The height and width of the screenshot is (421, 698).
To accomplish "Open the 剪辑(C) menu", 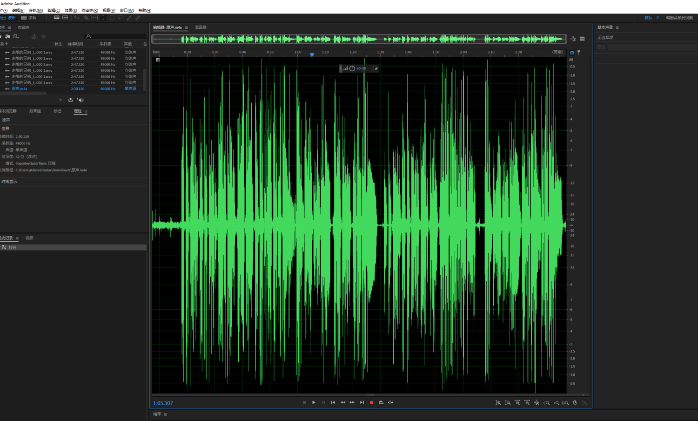I will pos(54,10).
